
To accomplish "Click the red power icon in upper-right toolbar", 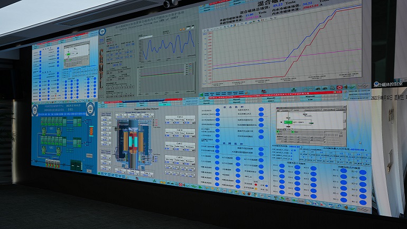I will (x=339, y=87).
